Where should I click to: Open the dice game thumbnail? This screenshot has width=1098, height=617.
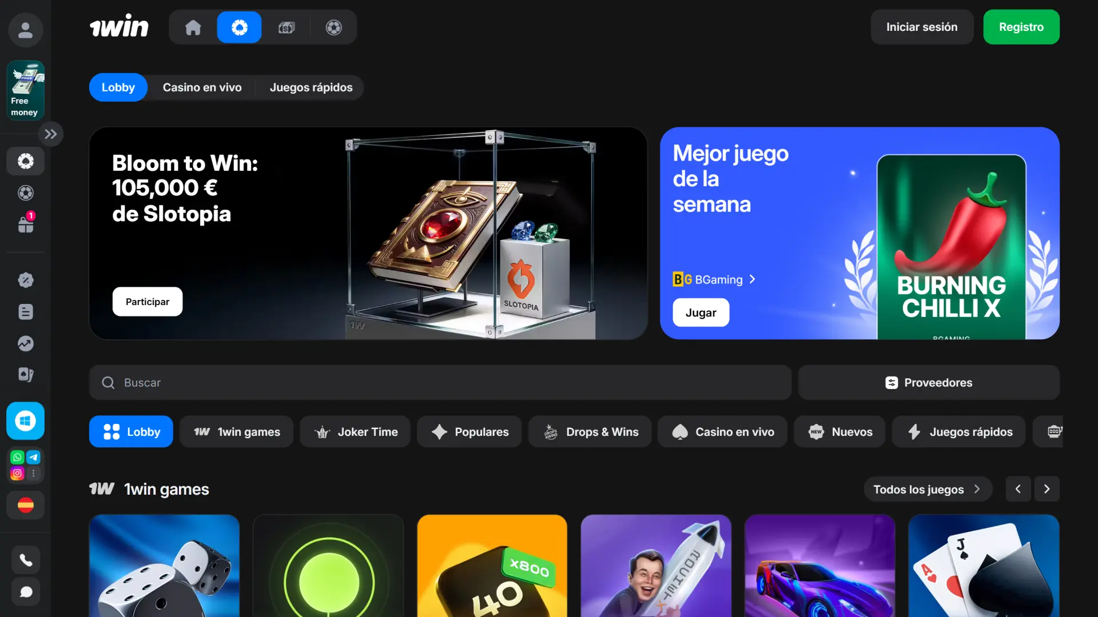tap(164, 566)
